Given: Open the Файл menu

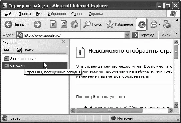Looking at the screenshot, I should pos(9,14).
